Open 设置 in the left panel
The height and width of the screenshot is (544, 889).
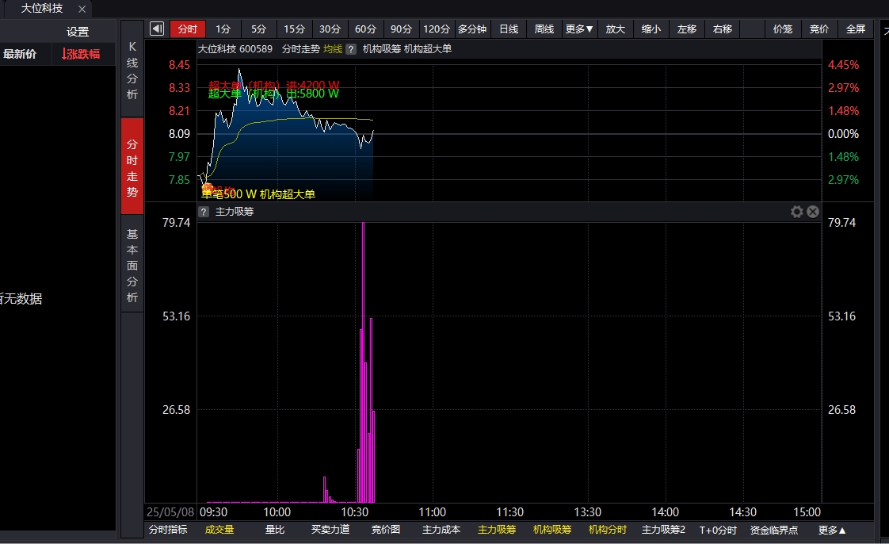[78, 32]
